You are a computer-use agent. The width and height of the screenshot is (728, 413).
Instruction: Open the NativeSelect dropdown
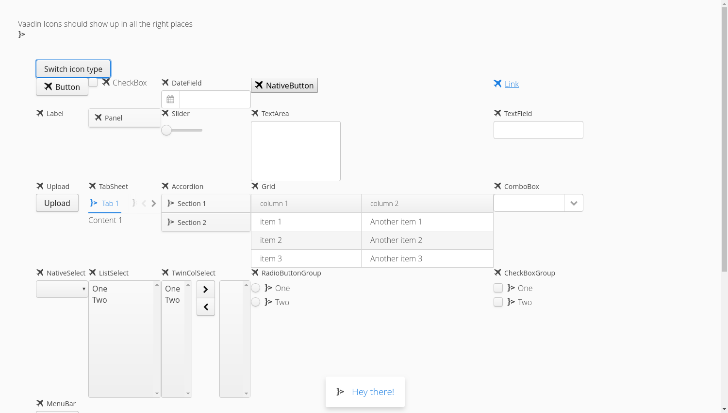pos(62,289)
